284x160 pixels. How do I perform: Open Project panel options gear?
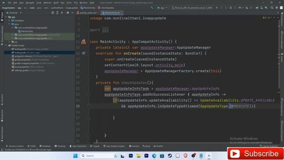[68, 13]
